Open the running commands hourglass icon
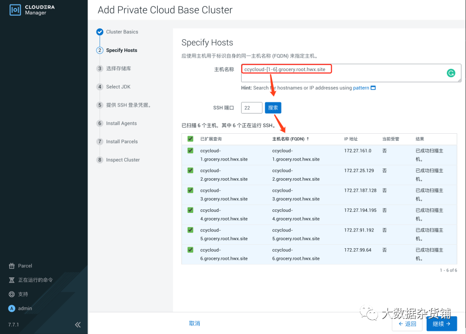The height and width of the screenshot is (334, 466). pos(12,280)
